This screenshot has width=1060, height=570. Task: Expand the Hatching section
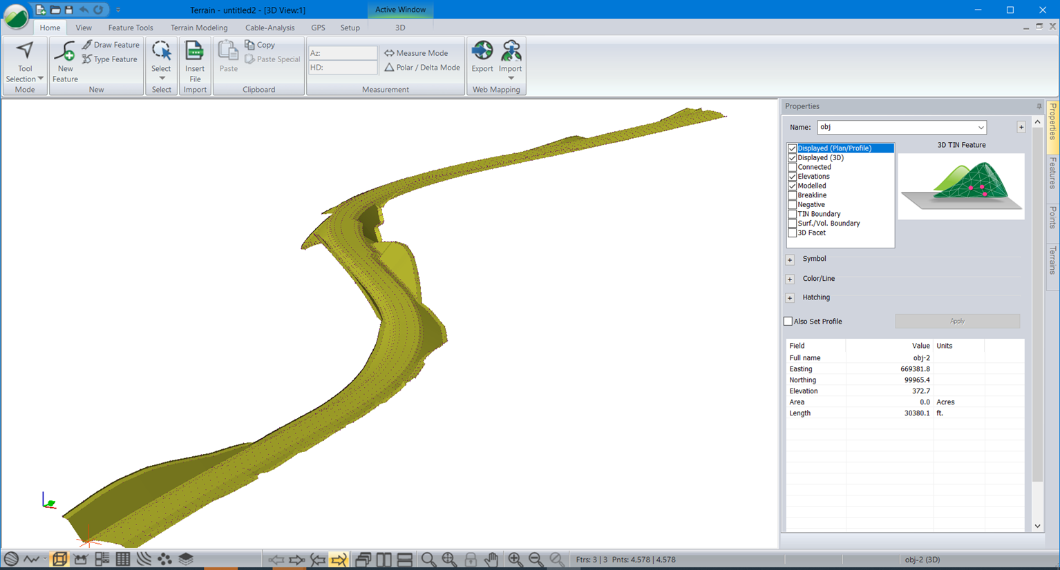click(x=790, y=298)
